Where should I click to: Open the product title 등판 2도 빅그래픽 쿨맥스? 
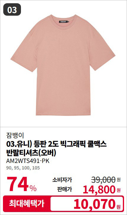tap(70, 144)
